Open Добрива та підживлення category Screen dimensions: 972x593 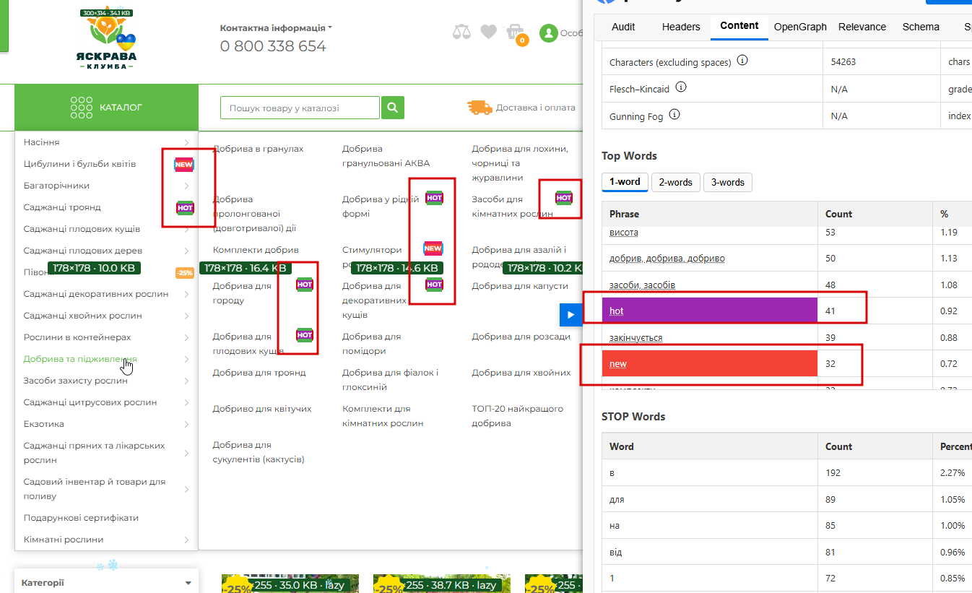(80, 359)
